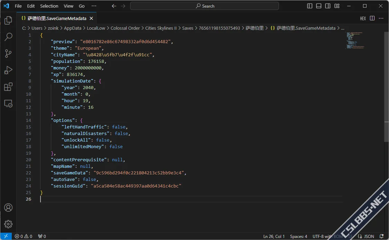Viewport: 389px width, 240px height.
Task: Click the "contentPrerequisite" key
Action: pyautogui.click(x=79, y=160)
